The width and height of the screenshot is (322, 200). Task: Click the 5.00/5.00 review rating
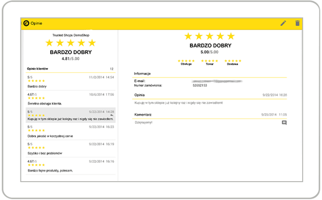point(210,52)
